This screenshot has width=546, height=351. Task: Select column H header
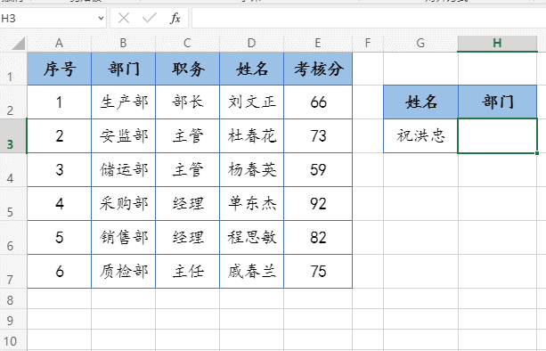click(497, 44)
